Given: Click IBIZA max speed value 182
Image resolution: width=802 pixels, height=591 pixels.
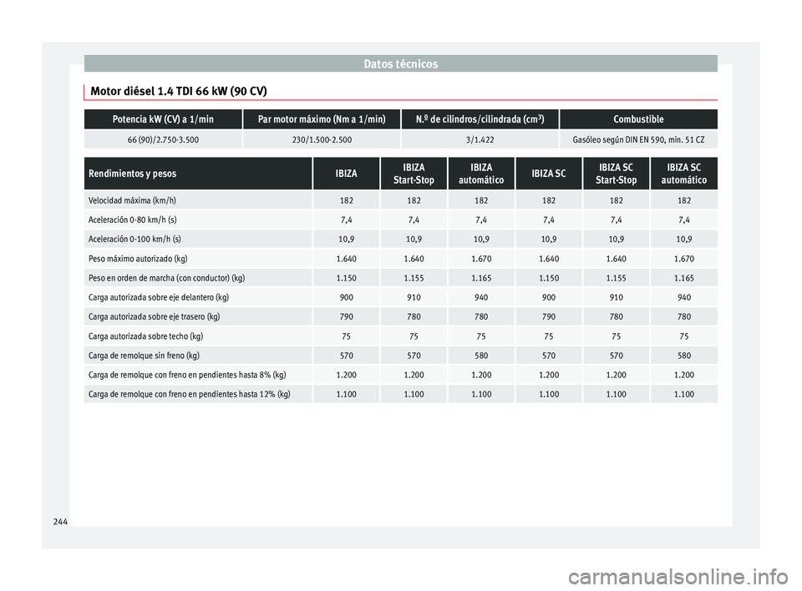Looking at the screenshot, I should (x=346, y=200).
